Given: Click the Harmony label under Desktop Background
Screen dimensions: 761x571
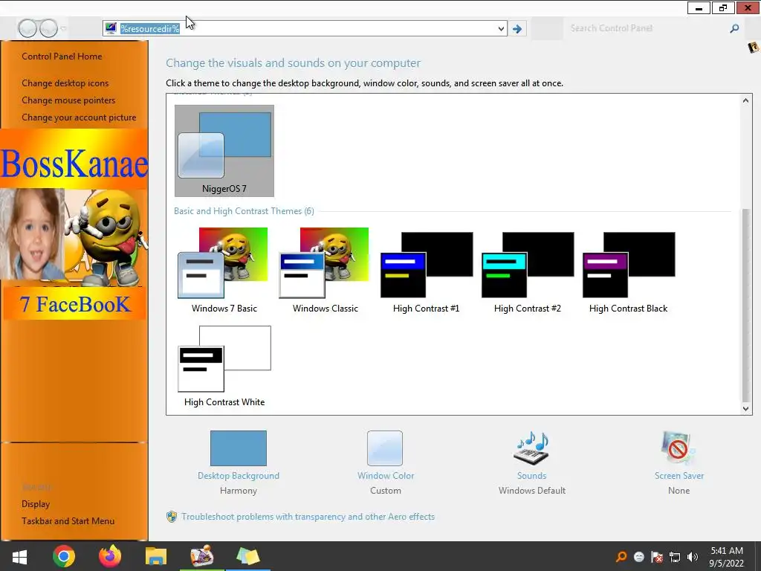Looking at the screenshot, I should pyautogui.click(x=239, y=491).
